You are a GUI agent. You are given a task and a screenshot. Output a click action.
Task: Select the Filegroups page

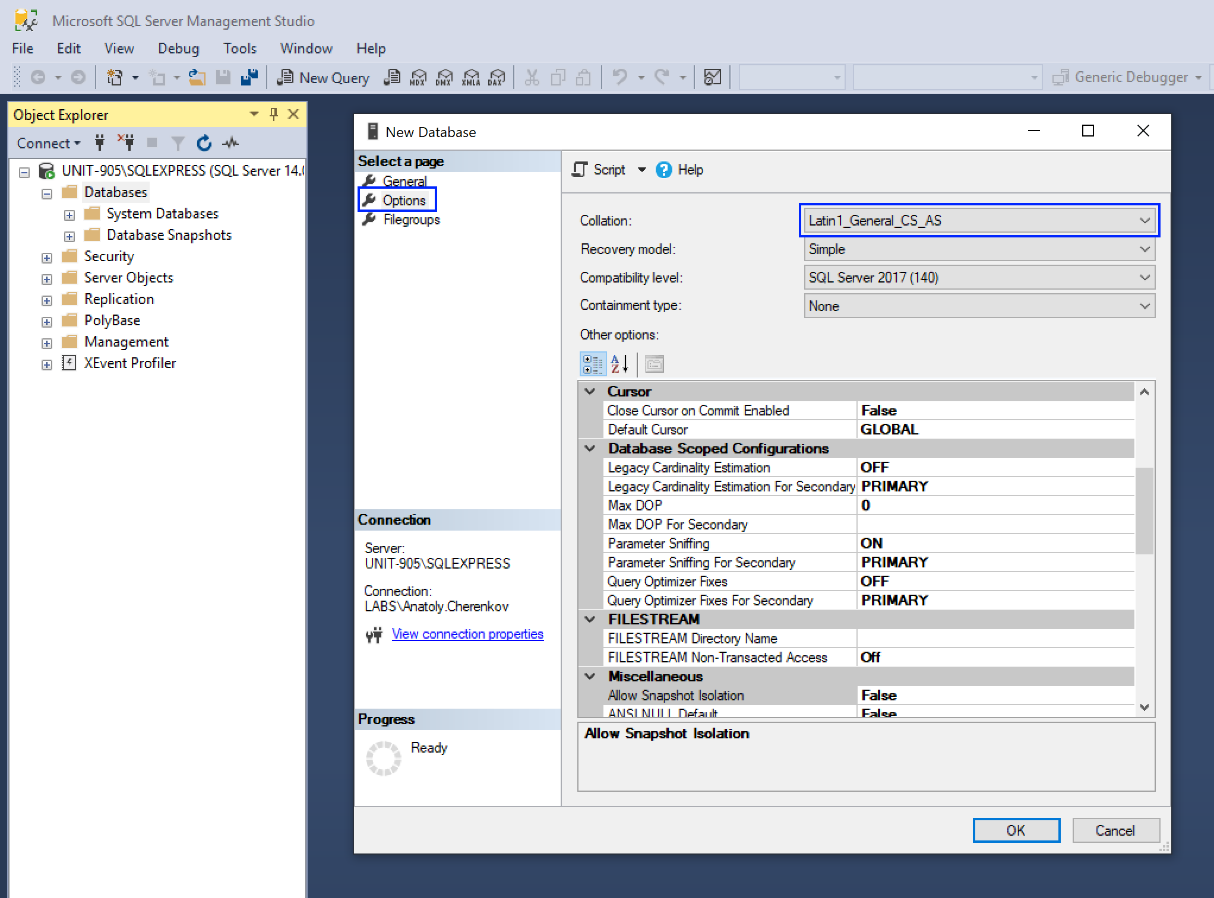point(411,220)
